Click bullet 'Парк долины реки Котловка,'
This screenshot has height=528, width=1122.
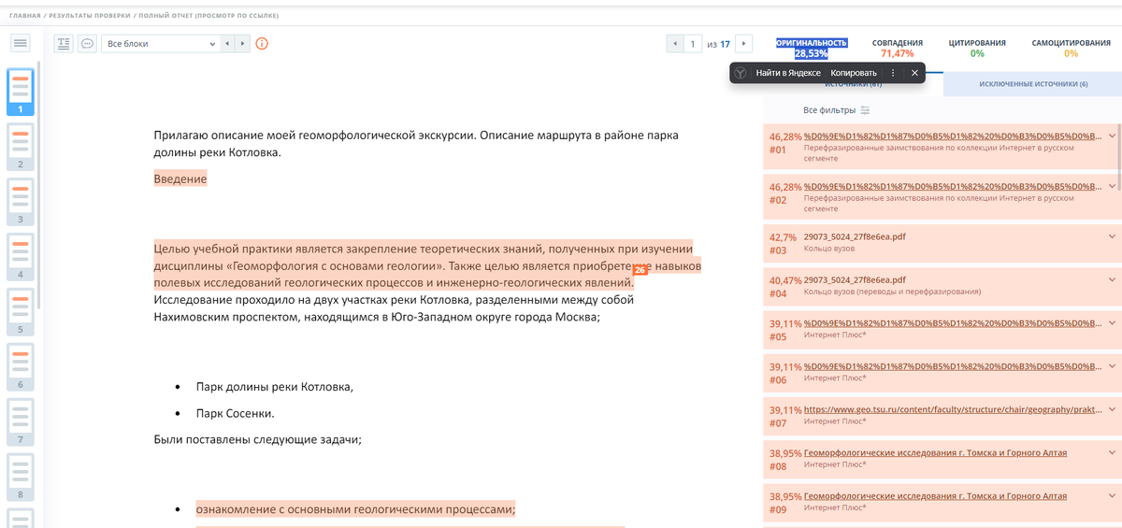[275, 386]
